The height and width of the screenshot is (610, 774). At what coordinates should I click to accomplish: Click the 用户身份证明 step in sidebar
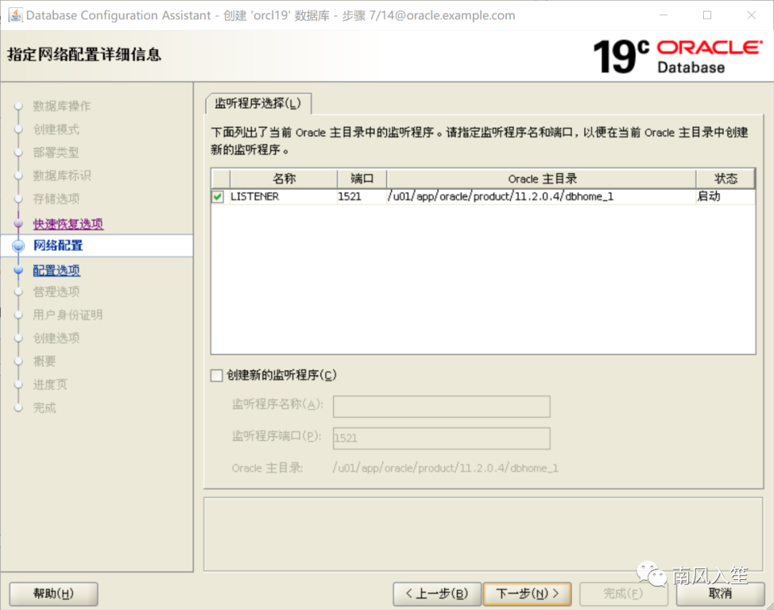67,315
